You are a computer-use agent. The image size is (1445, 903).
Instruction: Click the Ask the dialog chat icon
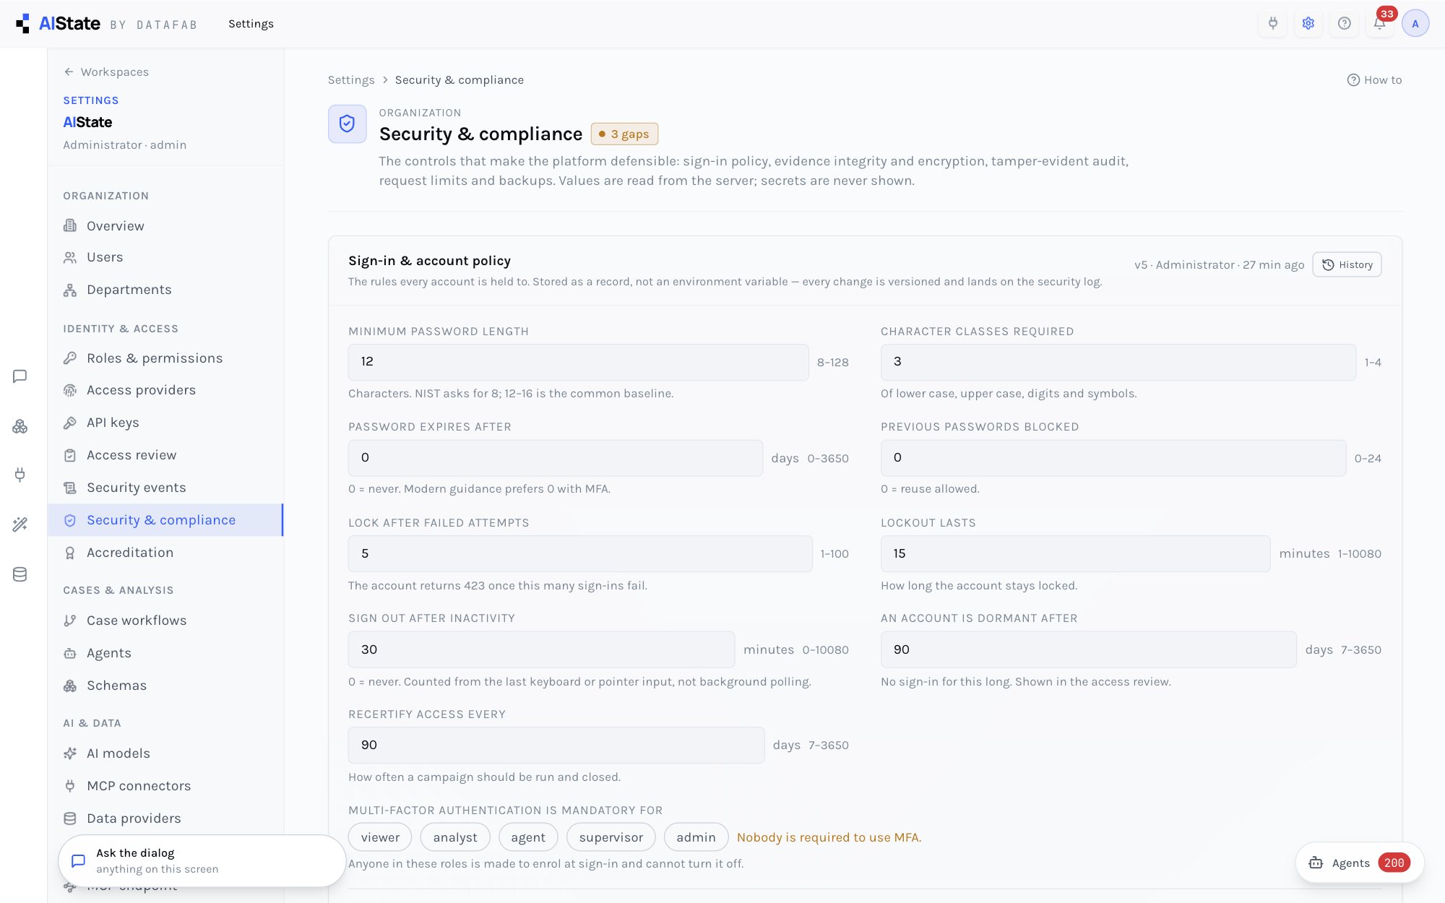pos(78,861)
